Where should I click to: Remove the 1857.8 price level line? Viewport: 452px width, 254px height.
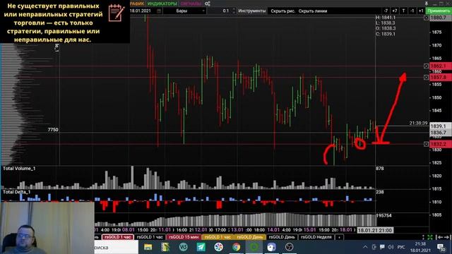tap(427, 78)
